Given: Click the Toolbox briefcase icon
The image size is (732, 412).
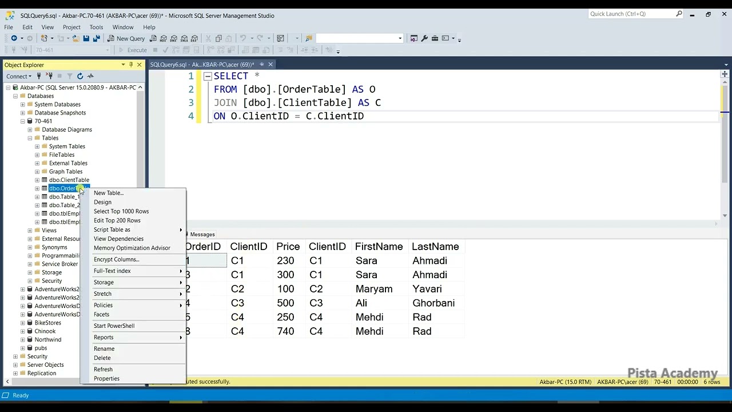Looking at the screenshot, I should pos(435,38).
